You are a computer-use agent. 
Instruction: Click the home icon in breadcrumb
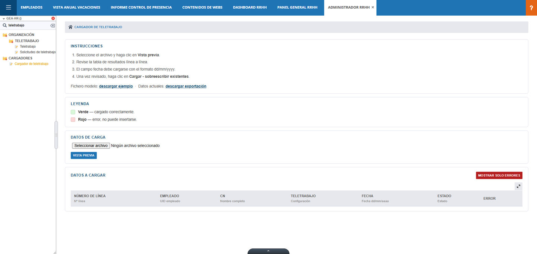tap(70, 27)
